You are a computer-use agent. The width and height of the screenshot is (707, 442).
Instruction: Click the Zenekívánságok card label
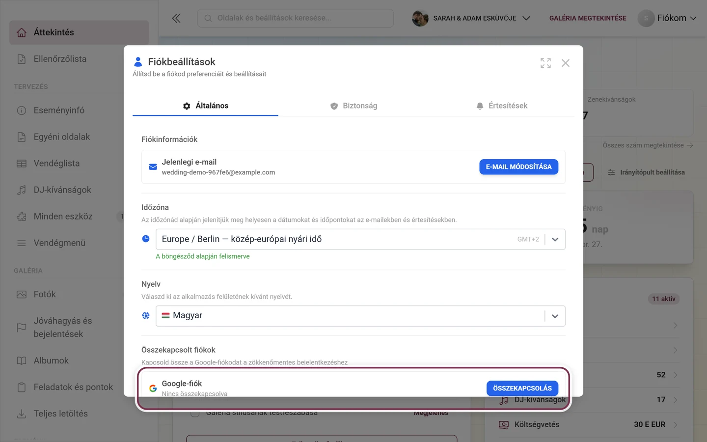click(x=611, y=100)
